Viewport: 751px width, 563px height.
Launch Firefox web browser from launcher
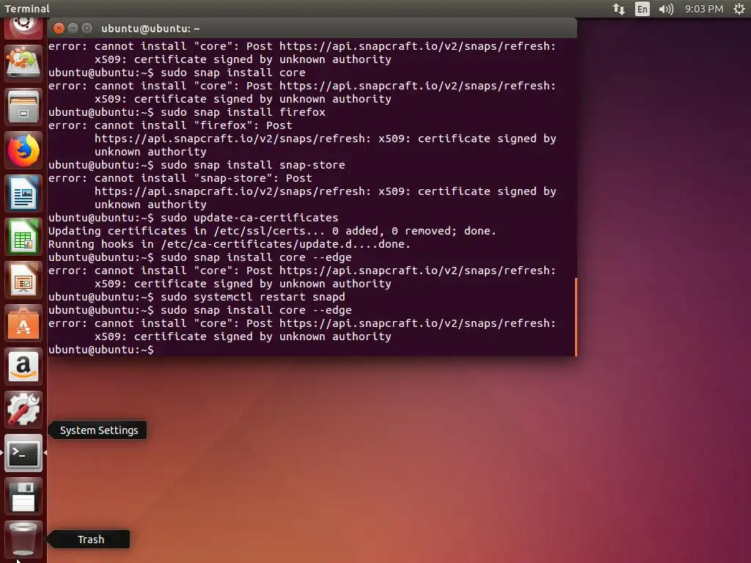point(23,150)
